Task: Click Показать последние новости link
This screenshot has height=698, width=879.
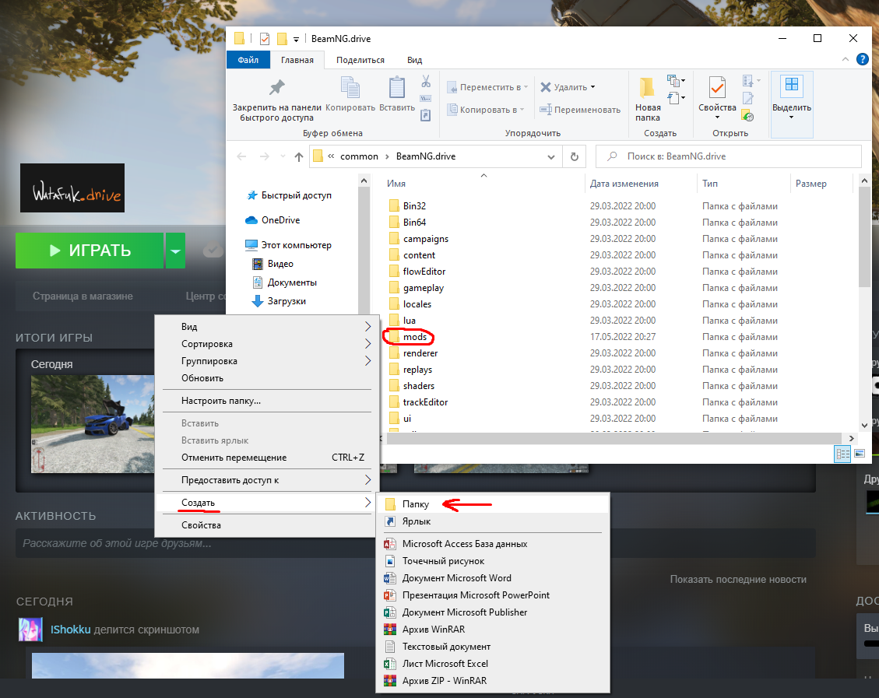Action: [x=738, y=579]
